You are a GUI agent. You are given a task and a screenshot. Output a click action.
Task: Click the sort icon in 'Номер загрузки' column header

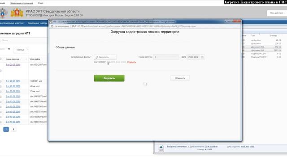click(26, 59)
